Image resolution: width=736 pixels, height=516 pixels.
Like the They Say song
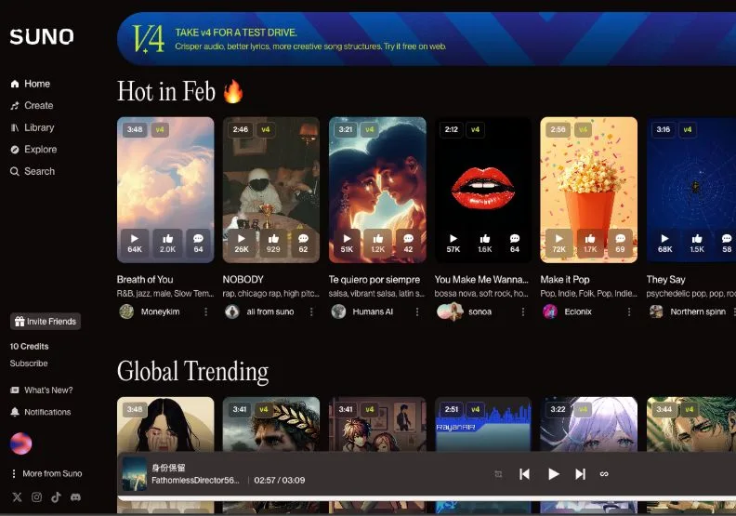[x=697, y=244]
